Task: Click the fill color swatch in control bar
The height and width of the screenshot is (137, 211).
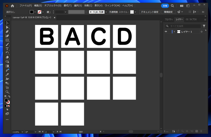Action: 32,12
